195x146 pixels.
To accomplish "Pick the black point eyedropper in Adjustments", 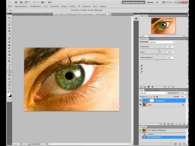I will pos(141,66).
